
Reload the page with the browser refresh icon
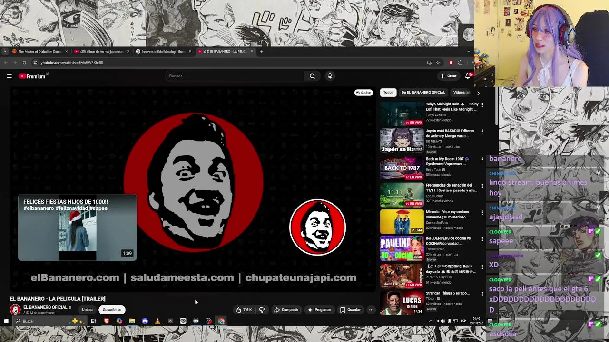point(24,63)
